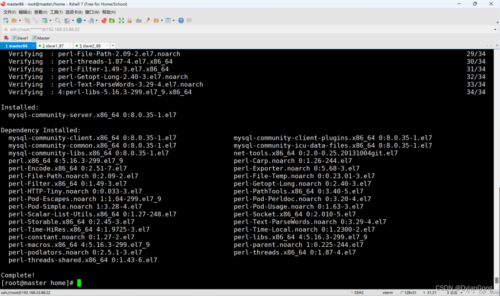Click the orange folder-plus toolbar icon
This screenshot has width=500, height=296.
click(156, 21)
